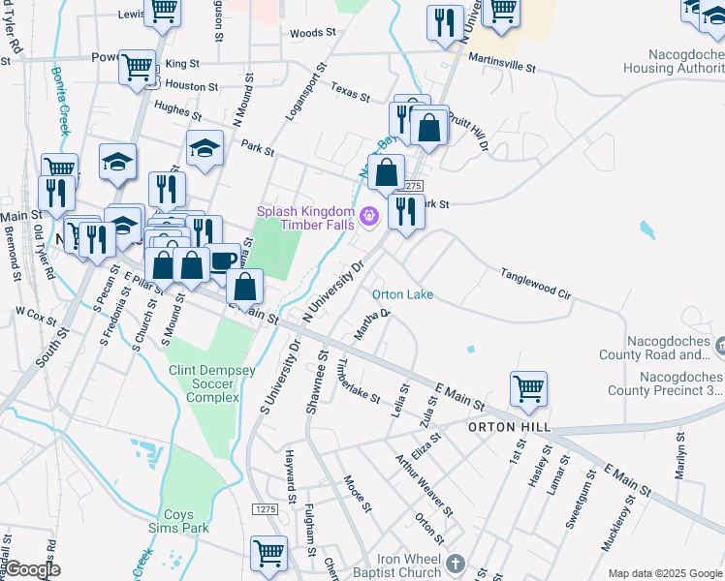Select the Nacogdoches Housing Authority label
The image size is (725, 581).
click(x=674, y=61)
